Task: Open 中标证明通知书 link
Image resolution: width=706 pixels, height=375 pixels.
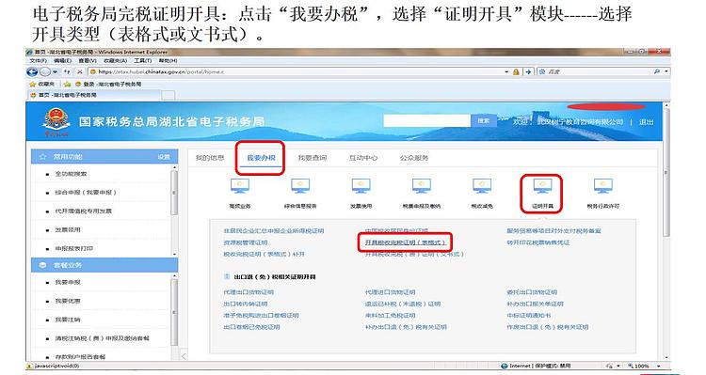Action: click(x=529, y=316)
